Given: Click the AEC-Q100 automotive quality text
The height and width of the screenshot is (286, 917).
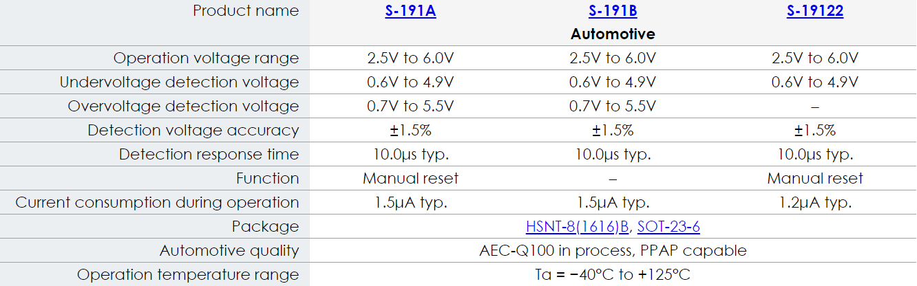Looking at the screenshot, I should pyautogui.click(x=613, y=251).
